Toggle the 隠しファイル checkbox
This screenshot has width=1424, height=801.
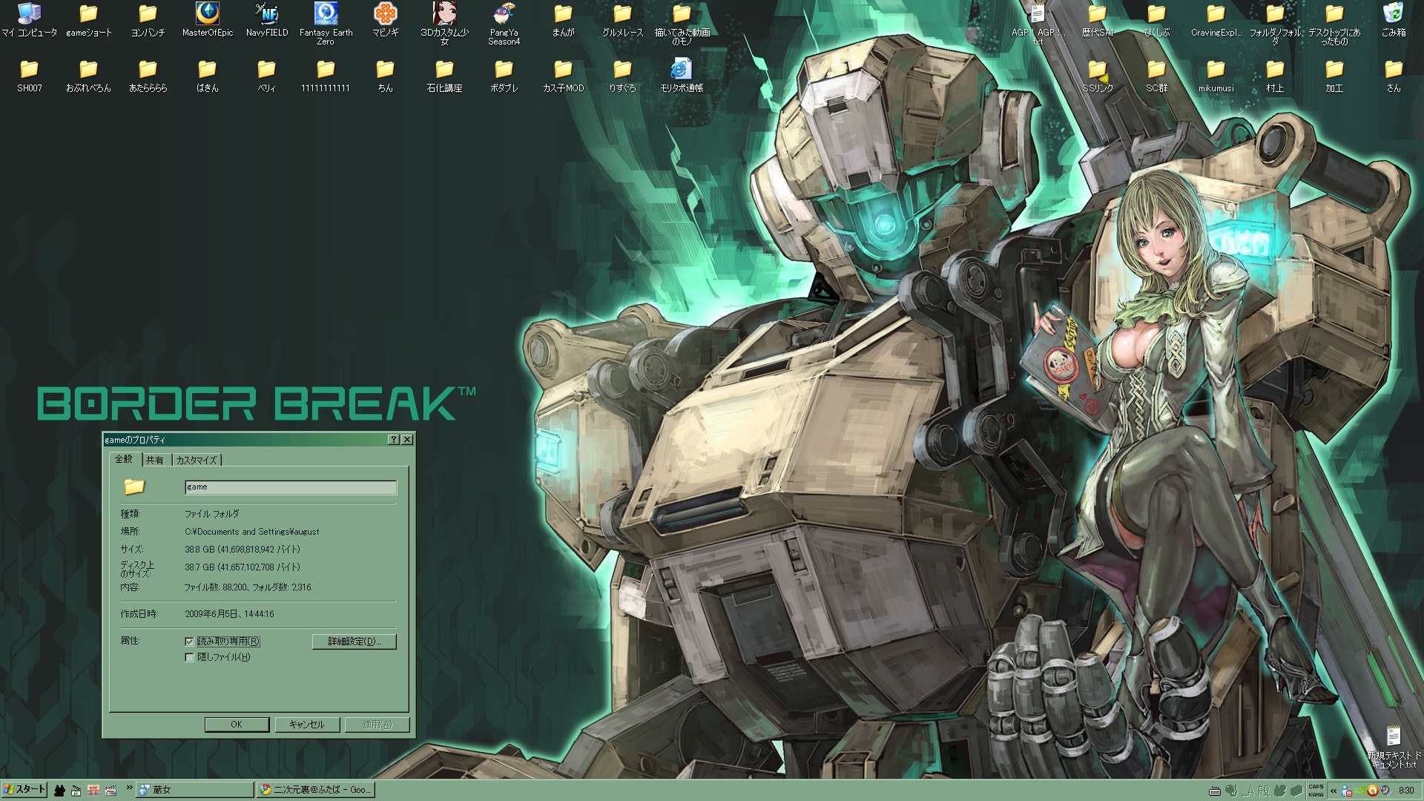pos(189,657)
